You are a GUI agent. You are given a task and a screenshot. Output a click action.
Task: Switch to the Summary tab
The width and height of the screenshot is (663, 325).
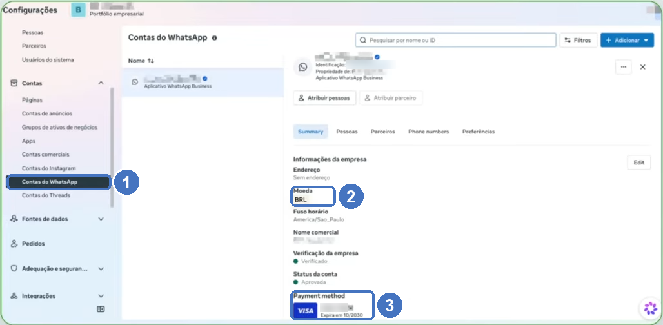coord(311,132)
